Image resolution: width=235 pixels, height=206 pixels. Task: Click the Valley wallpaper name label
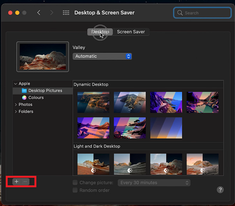pyautogui.click(x=79, y=48)
